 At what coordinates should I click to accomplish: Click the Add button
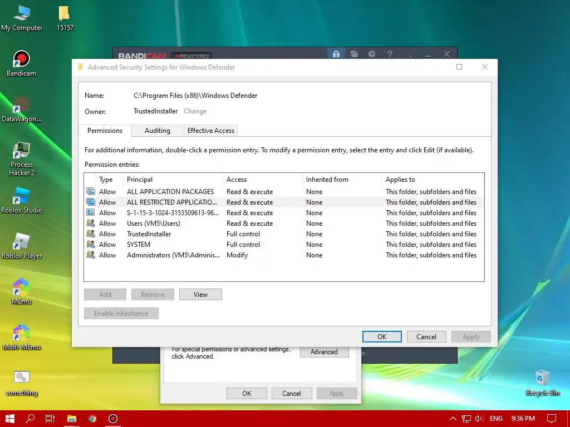105,295
